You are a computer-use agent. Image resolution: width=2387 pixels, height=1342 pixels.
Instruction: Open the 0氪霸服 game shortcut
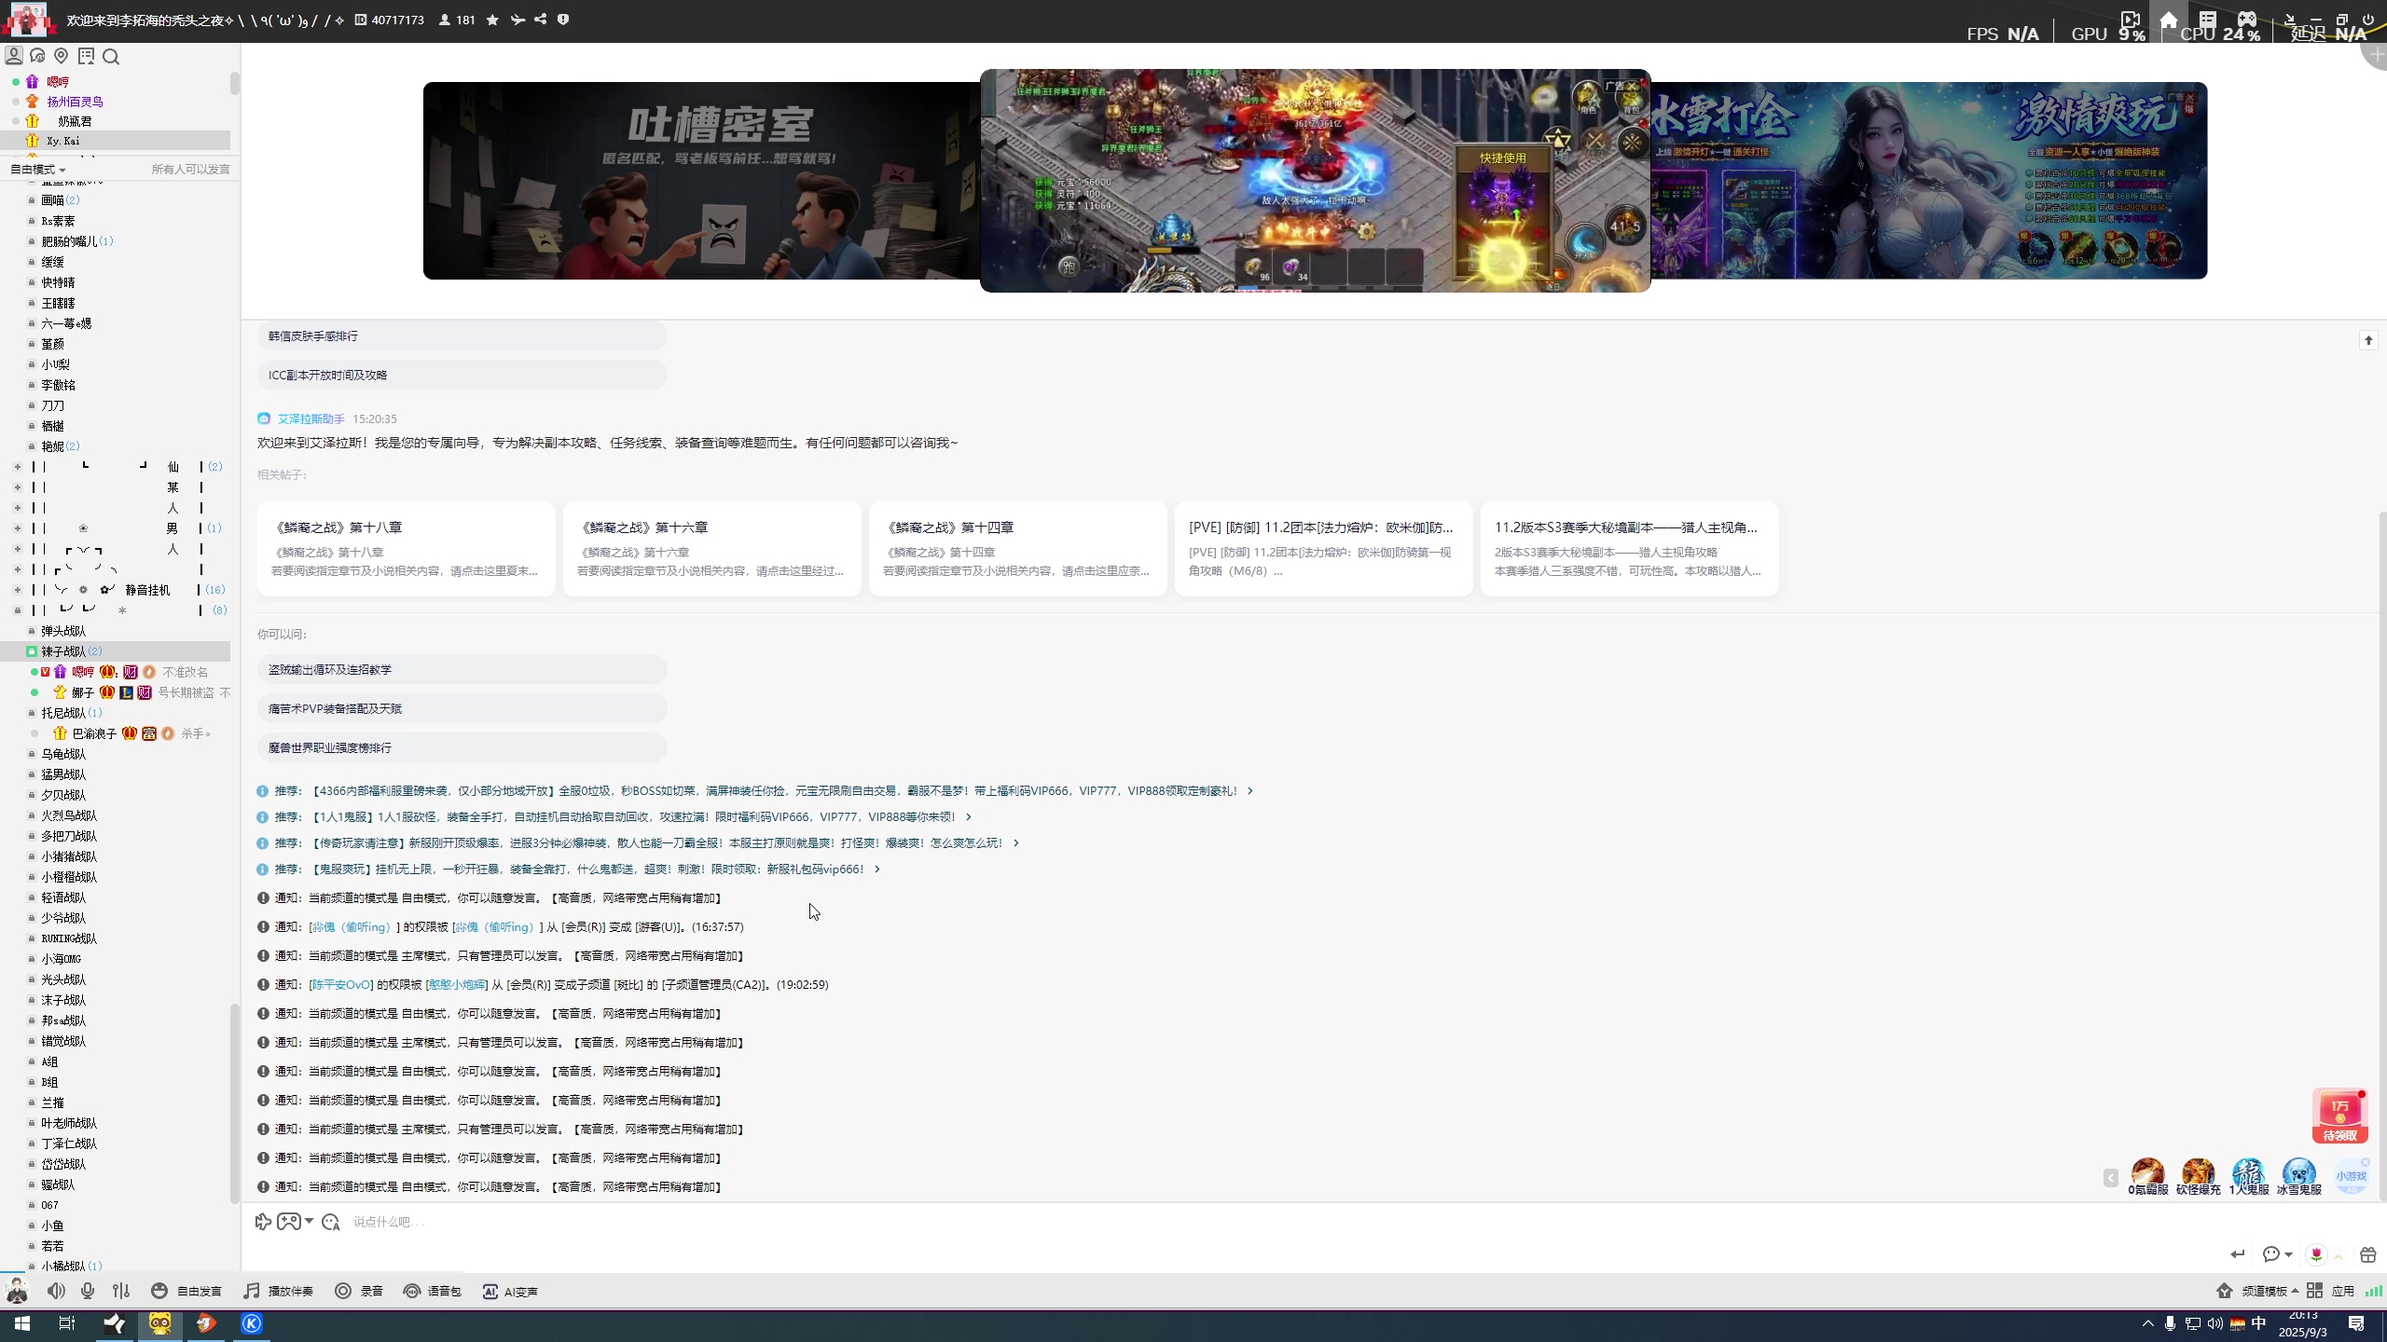click(2147, 1177)
